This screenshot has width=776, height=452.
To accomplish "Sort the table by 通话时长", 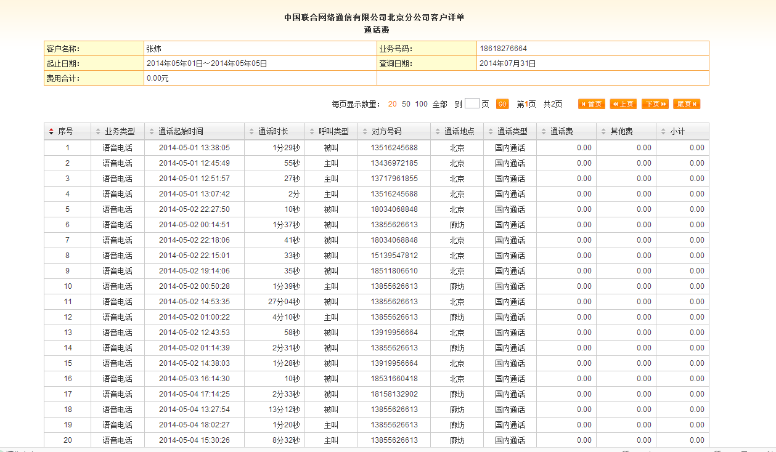I will pyautogui.click(x=272, y=132).
